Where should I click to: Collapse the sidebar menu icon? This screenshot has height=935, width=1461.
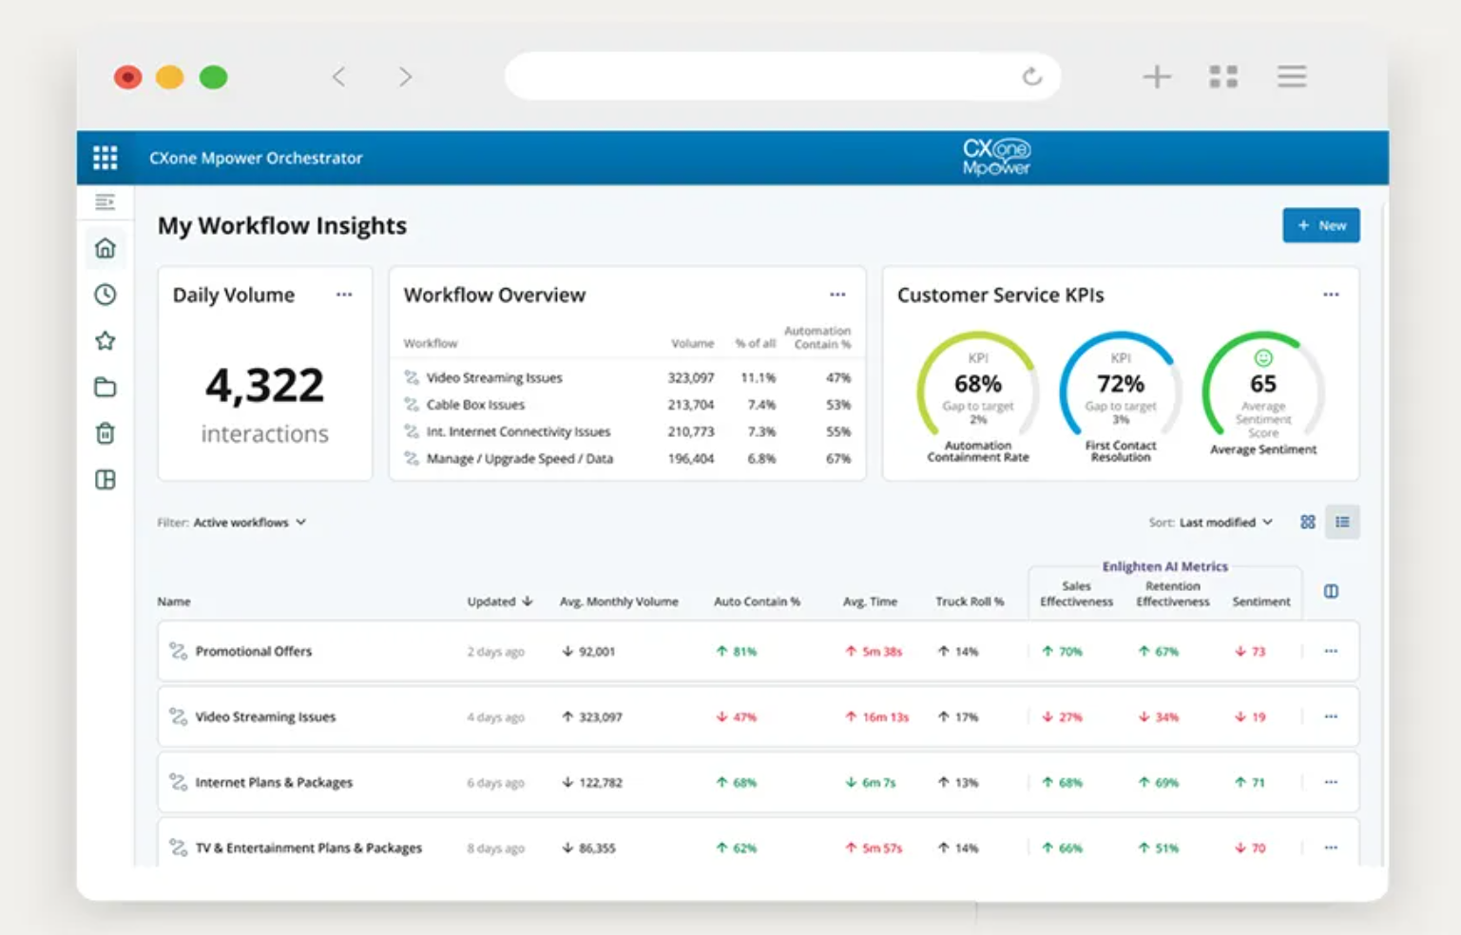(x=106, y=202)
